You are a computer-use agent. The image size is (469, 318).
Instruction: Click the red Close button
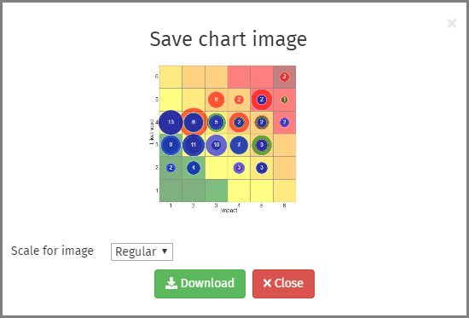coord(283,284)
